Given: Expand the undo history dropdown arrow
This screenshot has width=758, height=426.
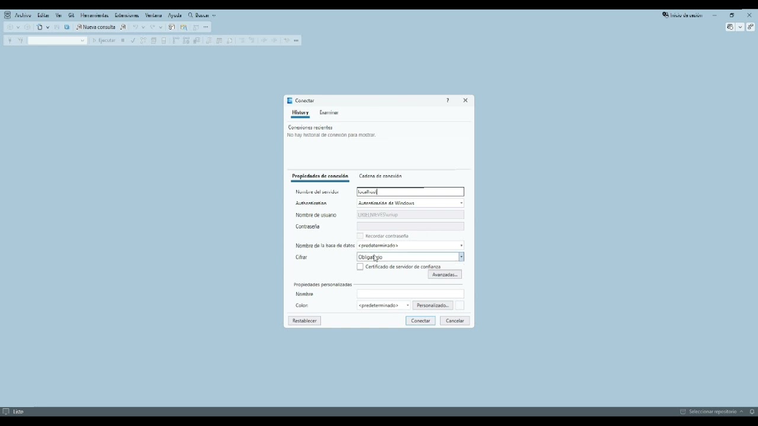Looking at the screenshot, I should (143, 27).
